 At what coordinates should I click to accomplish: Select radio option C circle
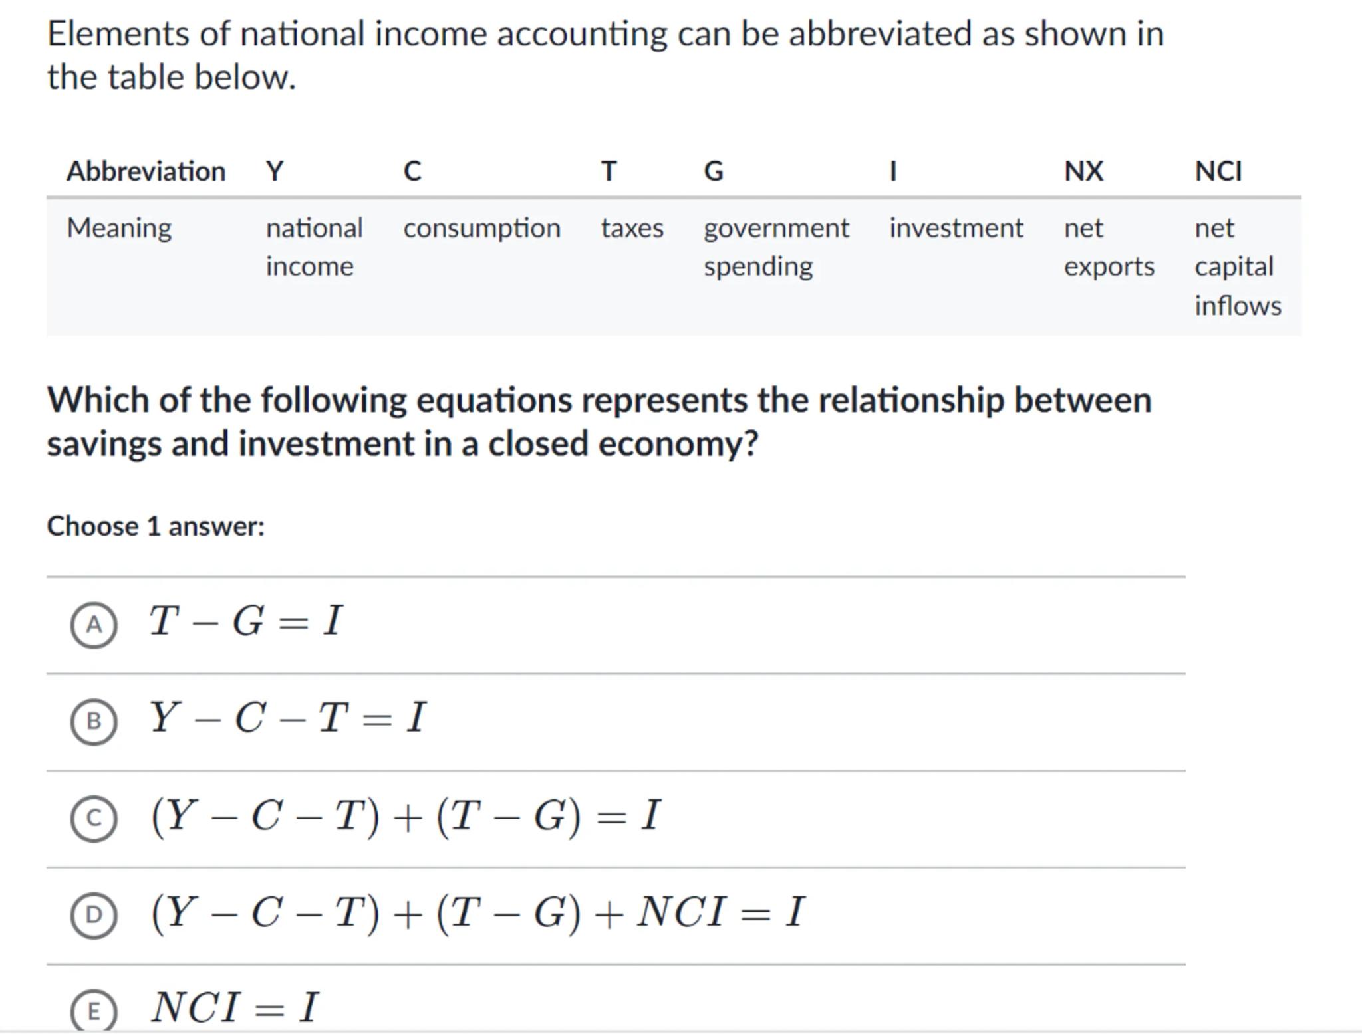94,818
